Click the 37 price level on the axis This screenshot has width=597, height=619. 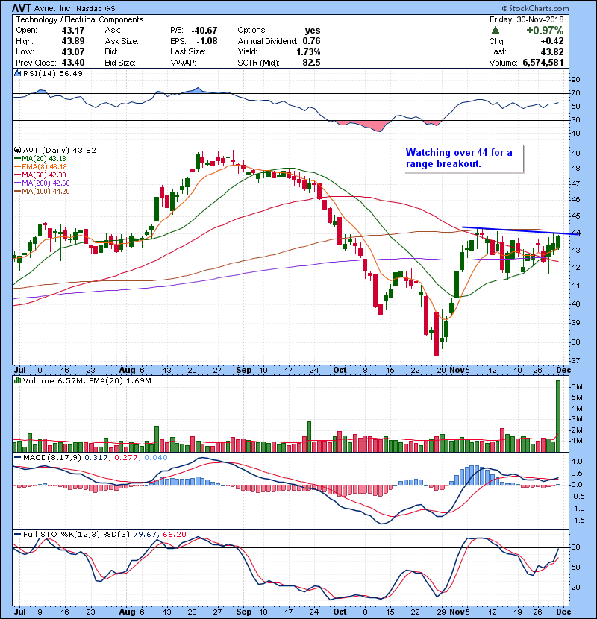(575, 360)
